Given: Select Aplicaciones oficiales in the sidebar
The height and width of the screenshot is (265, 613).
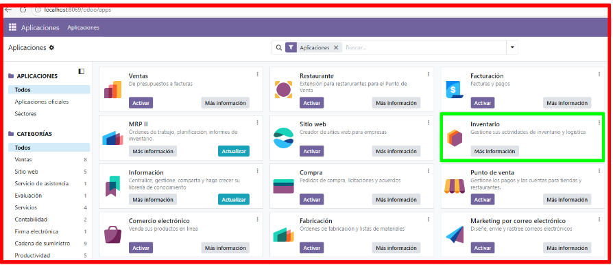Looking at the screenshot, I should click(41, 102).
